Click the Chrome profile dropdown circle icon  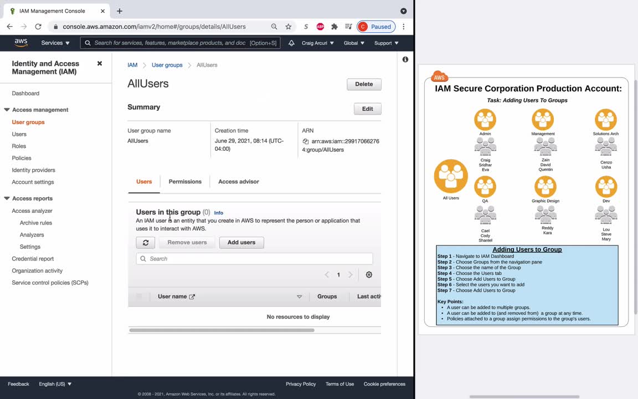[x=404, y=11]
